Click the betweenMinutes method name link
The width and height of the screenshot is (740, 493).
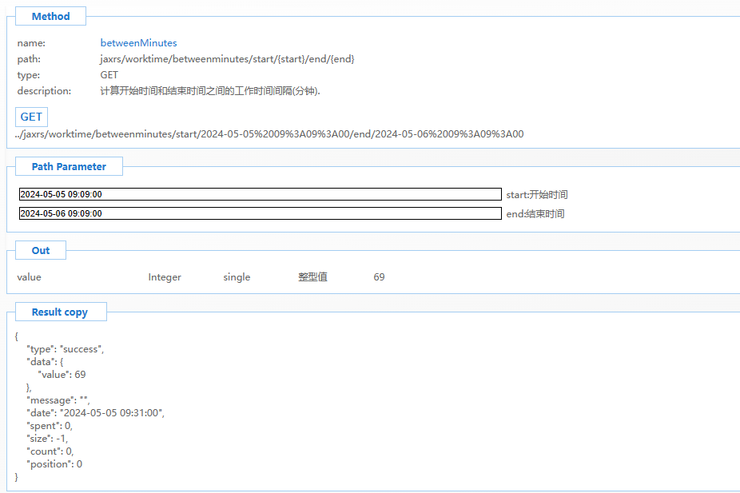pos(138,42)
